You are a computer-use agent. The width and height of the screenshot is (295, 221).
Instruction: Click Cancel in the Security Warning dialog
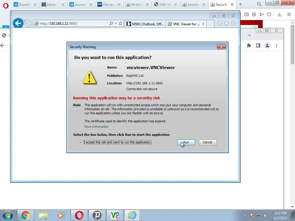pyautogui.click(x=207, y=142)
